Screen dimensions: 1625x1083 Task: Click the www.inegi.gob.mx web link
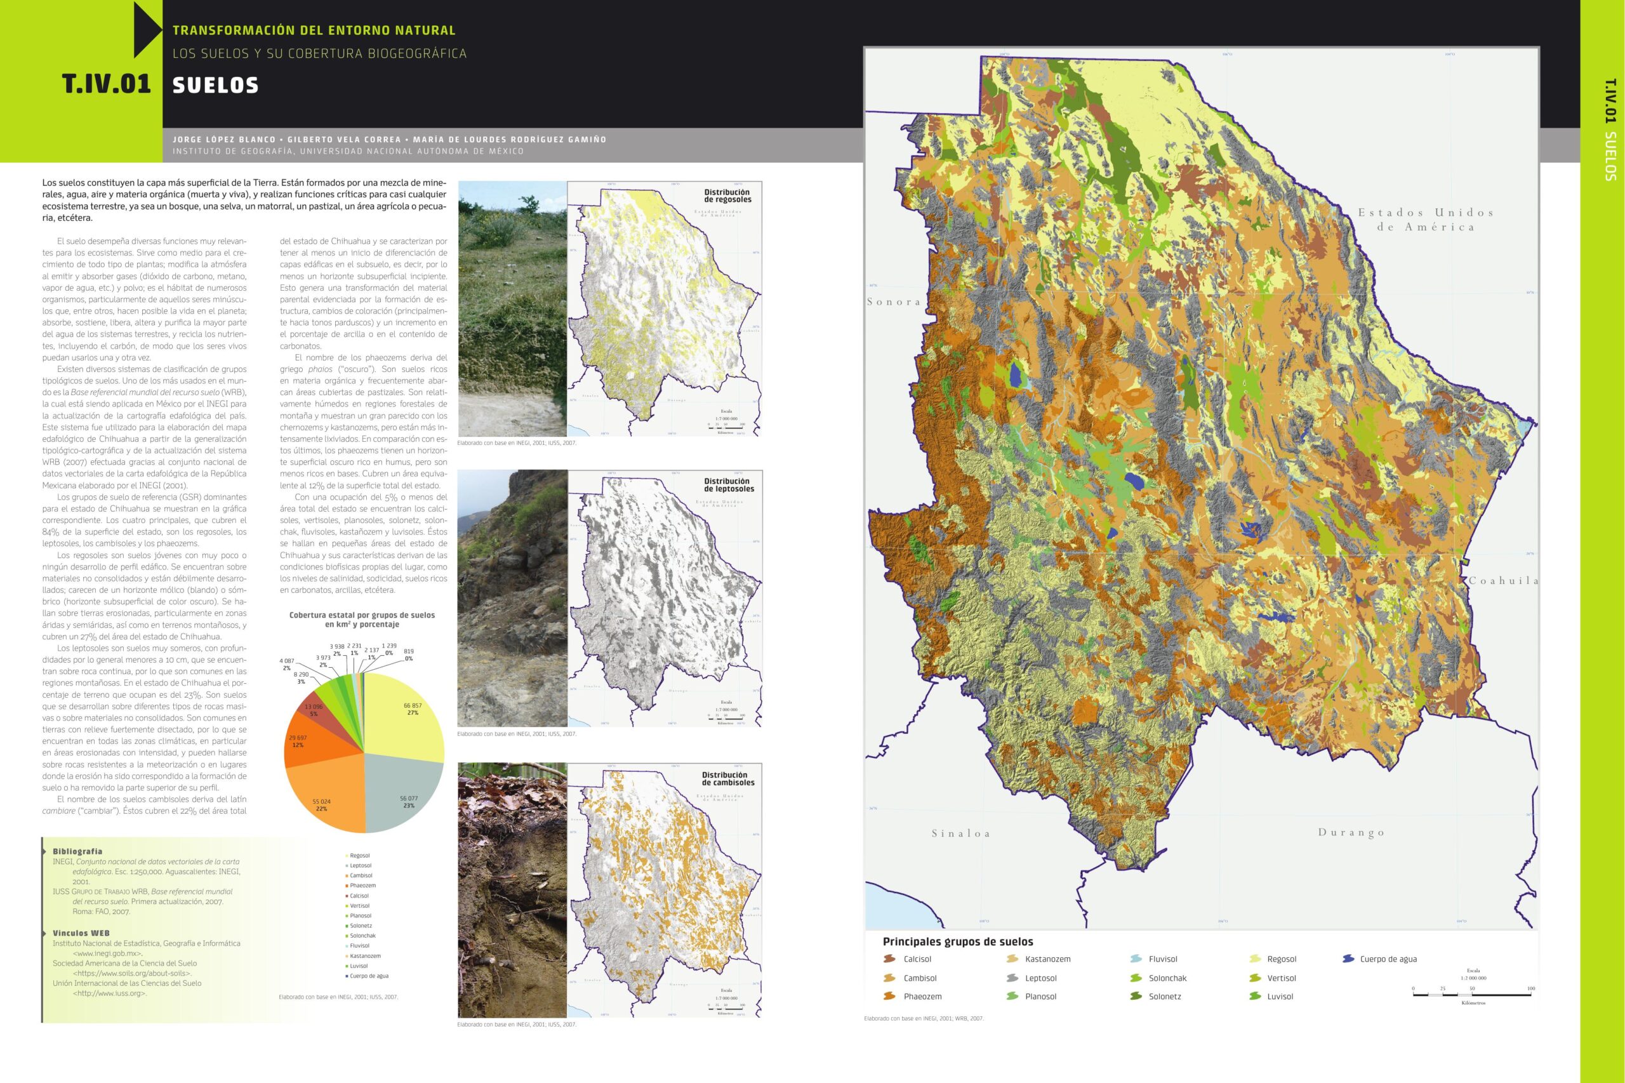pos(107,953)
